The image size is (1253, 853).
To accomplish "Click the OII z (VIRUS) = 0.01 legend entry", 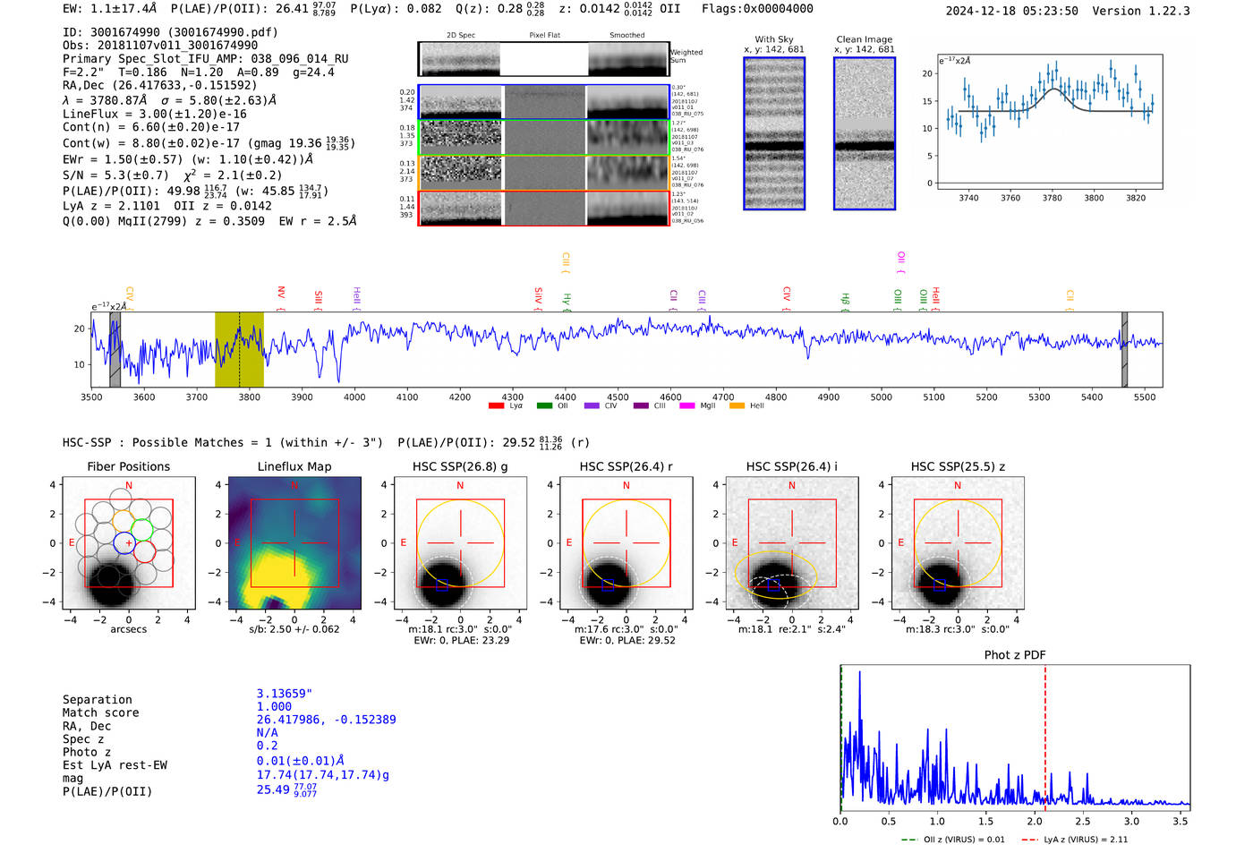I will 953,840.
